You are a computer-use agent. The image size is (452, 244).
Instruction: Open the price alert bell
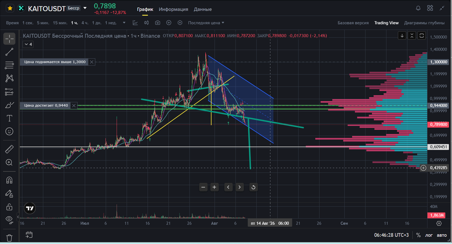tap(418, 8)
